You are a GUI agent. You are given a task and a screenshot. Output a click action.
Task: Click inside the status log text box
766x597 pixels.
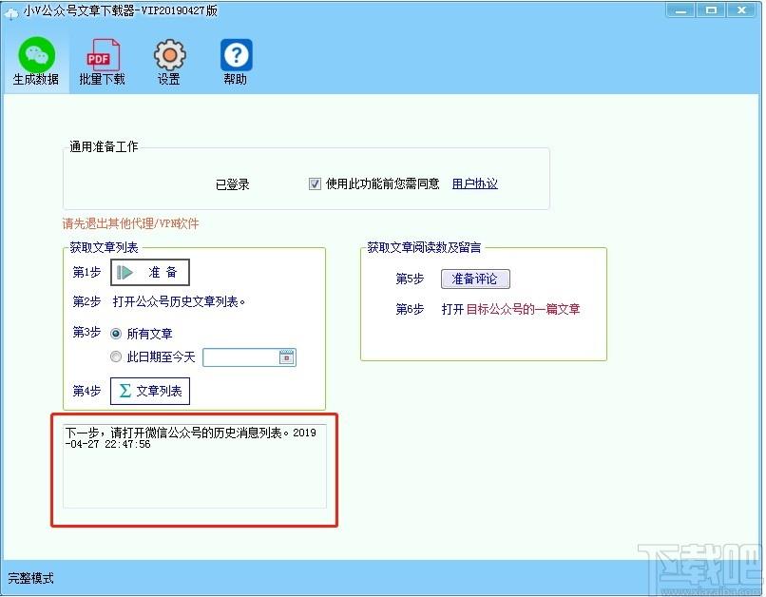coord(195,466)
